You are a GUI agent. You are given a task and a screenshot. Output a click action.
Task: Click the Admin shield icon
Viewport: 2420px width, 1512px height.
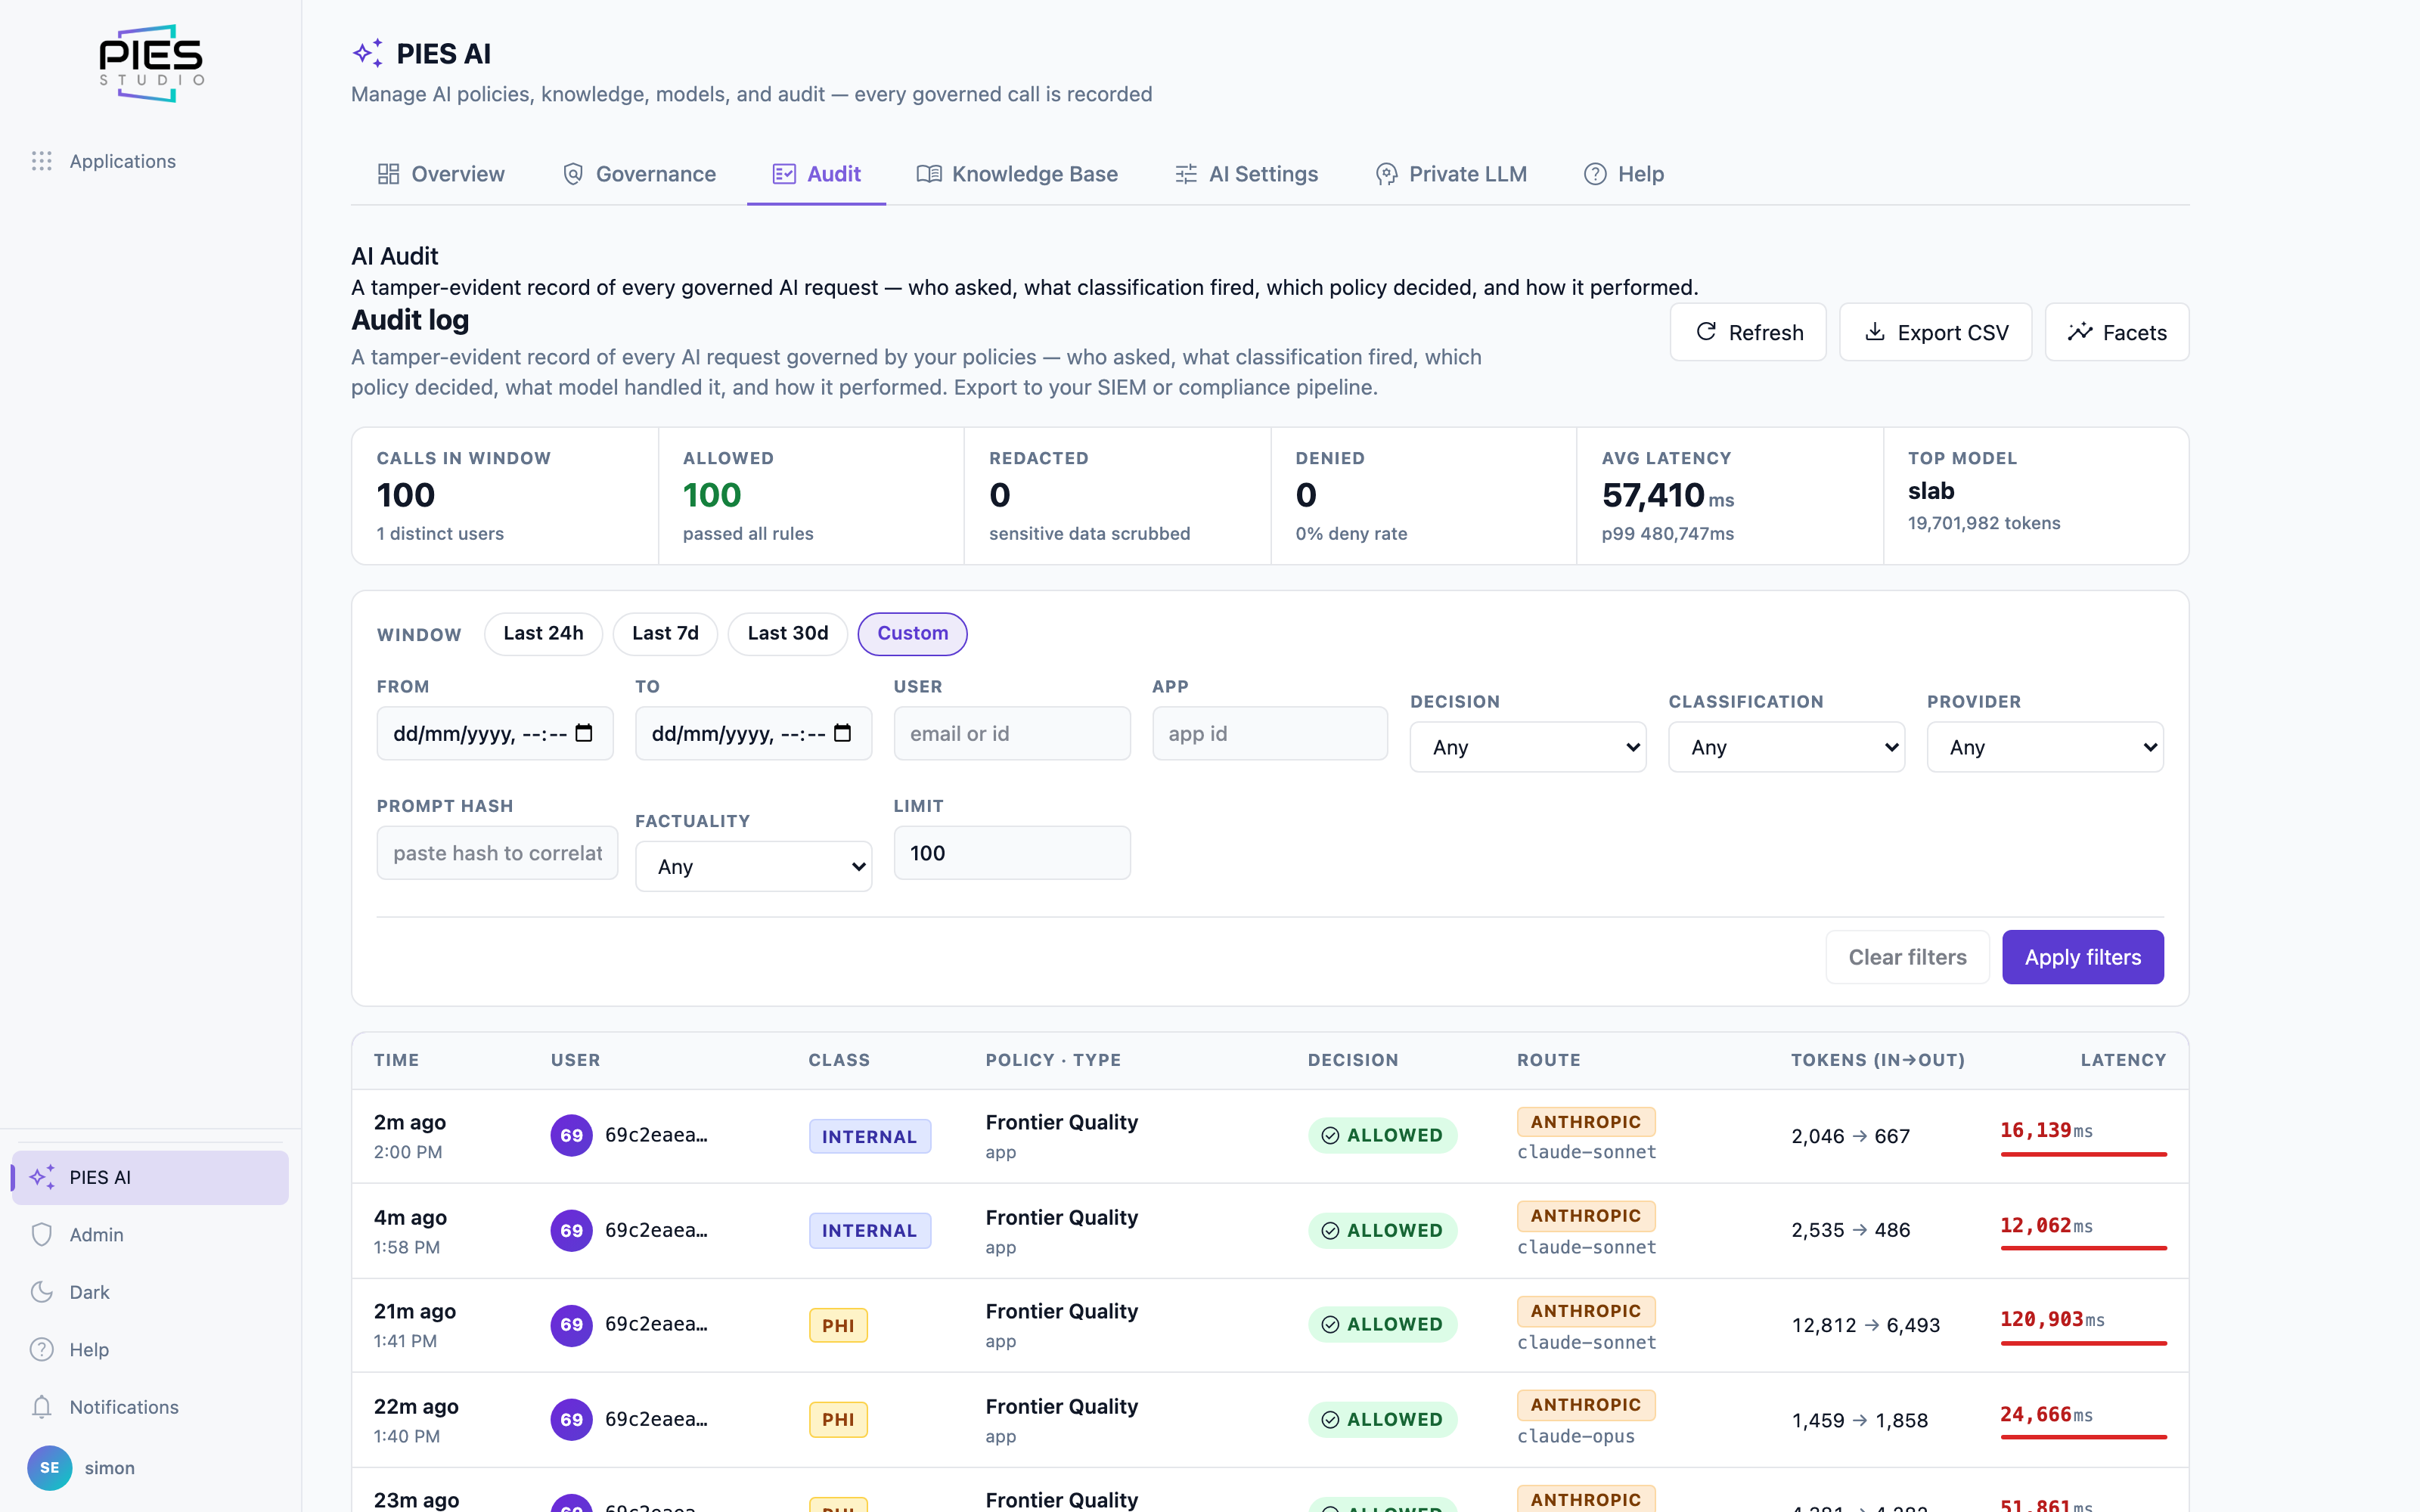click(x=41, y=1234)
